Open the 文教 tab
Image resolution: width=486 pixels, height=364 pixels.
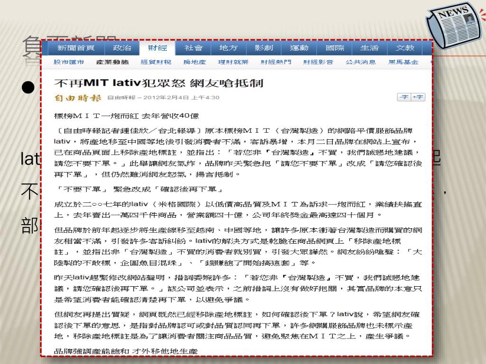tap(405, 48)
